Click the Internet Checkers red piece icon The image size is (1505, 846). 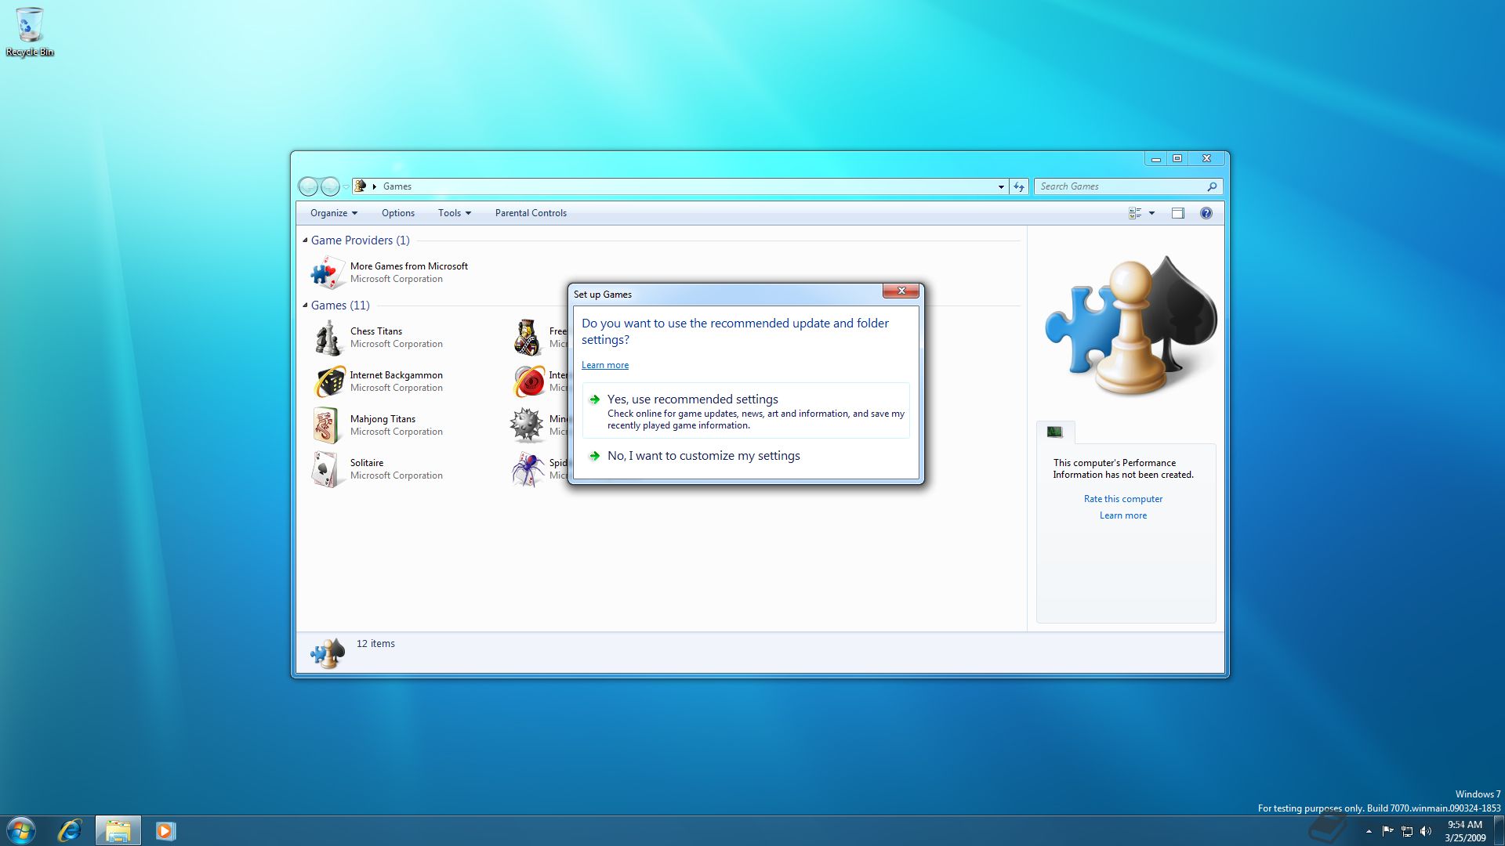(529, 381)
